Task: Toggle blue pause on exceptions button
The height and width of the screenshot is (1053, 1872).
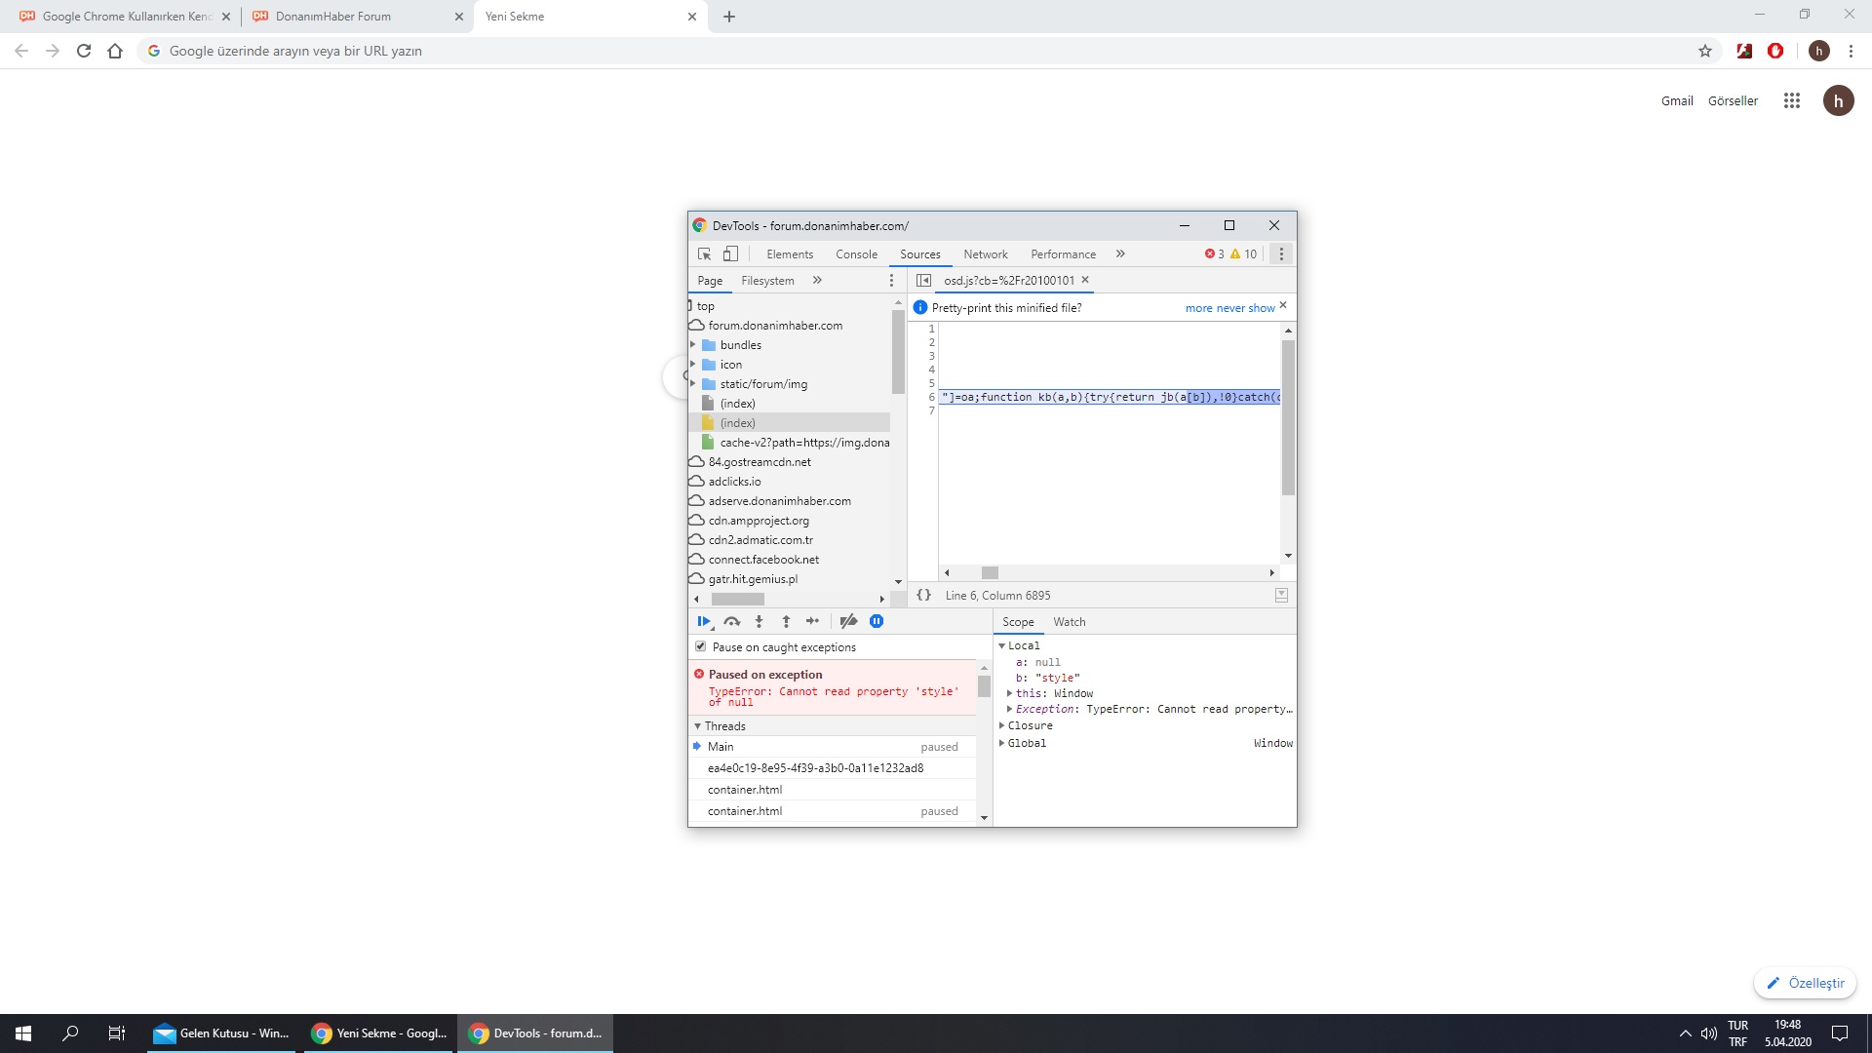Action: pos(877,621)
